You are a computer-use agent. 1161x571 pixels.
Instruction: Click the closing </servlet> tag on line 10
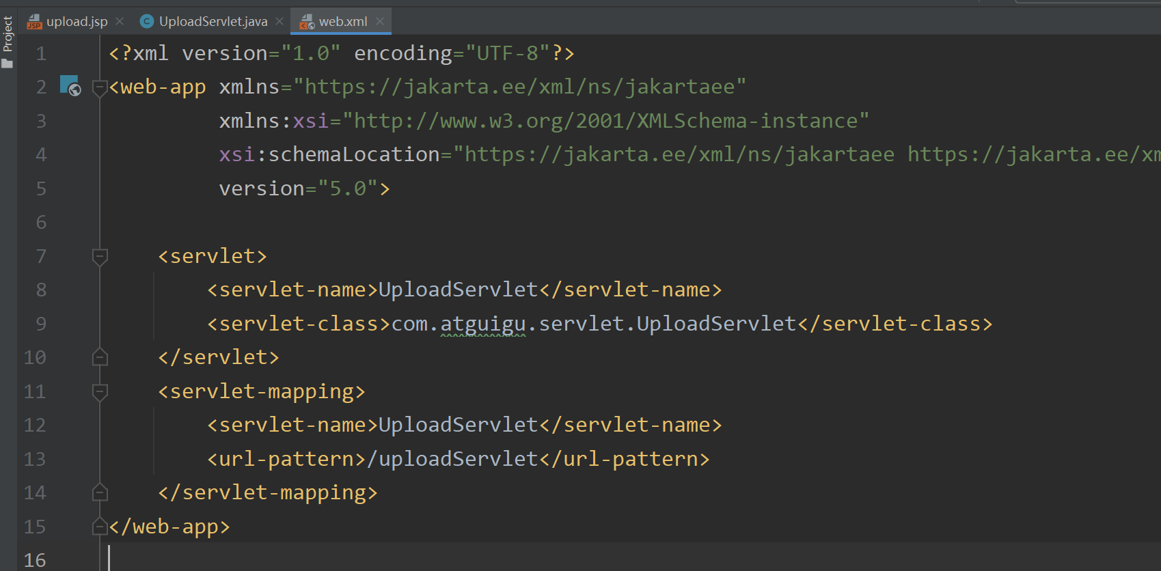click(219, 357)
